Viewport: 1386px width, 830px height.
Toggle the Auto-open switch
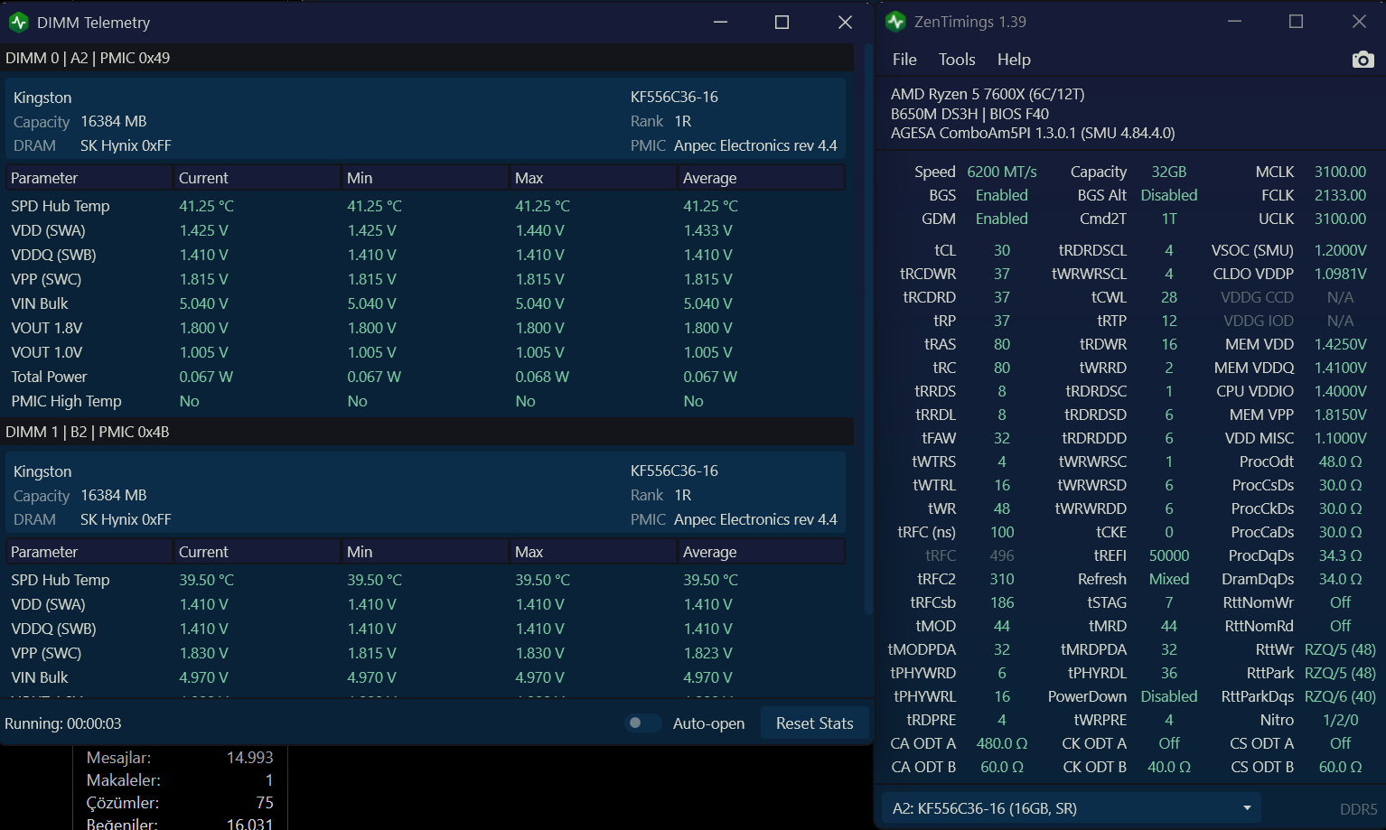(642, 723)
